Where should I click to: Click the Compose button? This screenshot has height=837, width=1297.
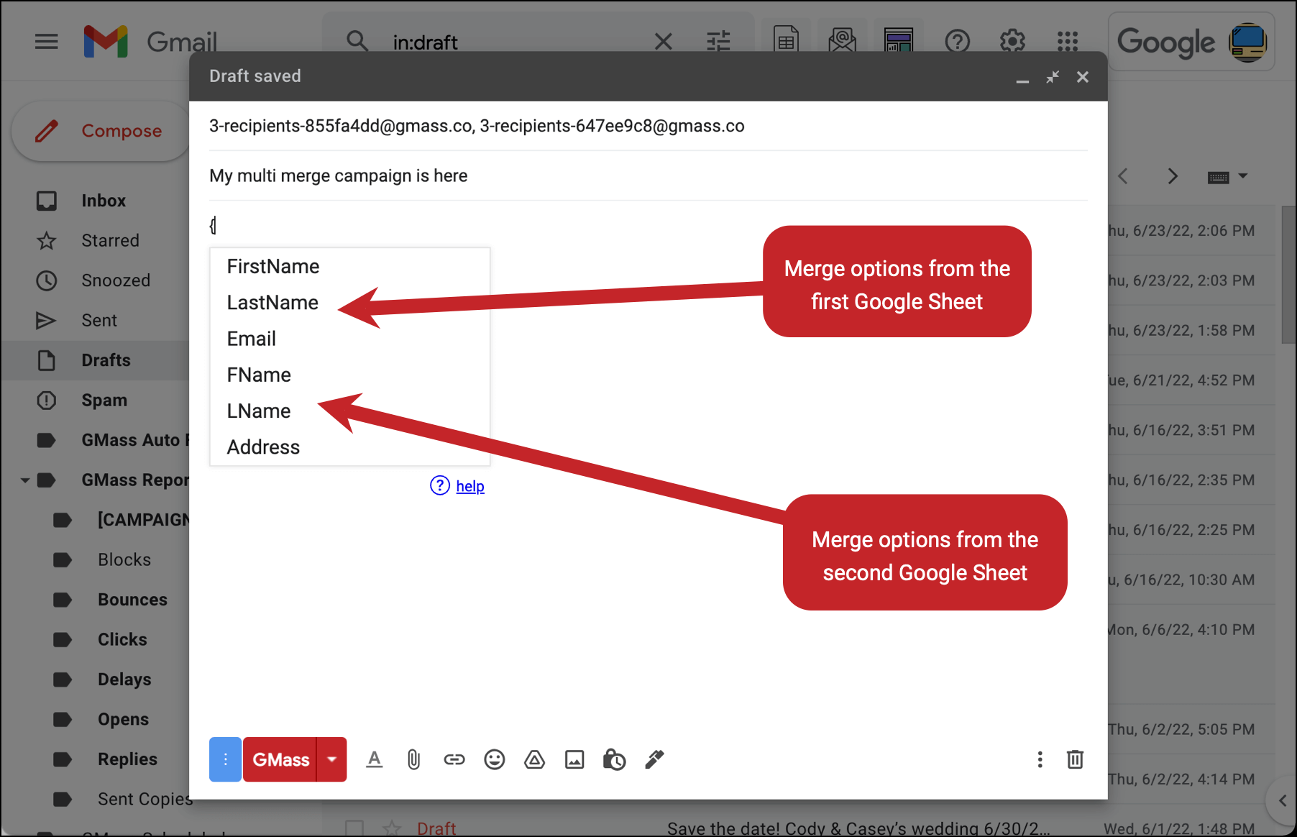coord(101,131)
